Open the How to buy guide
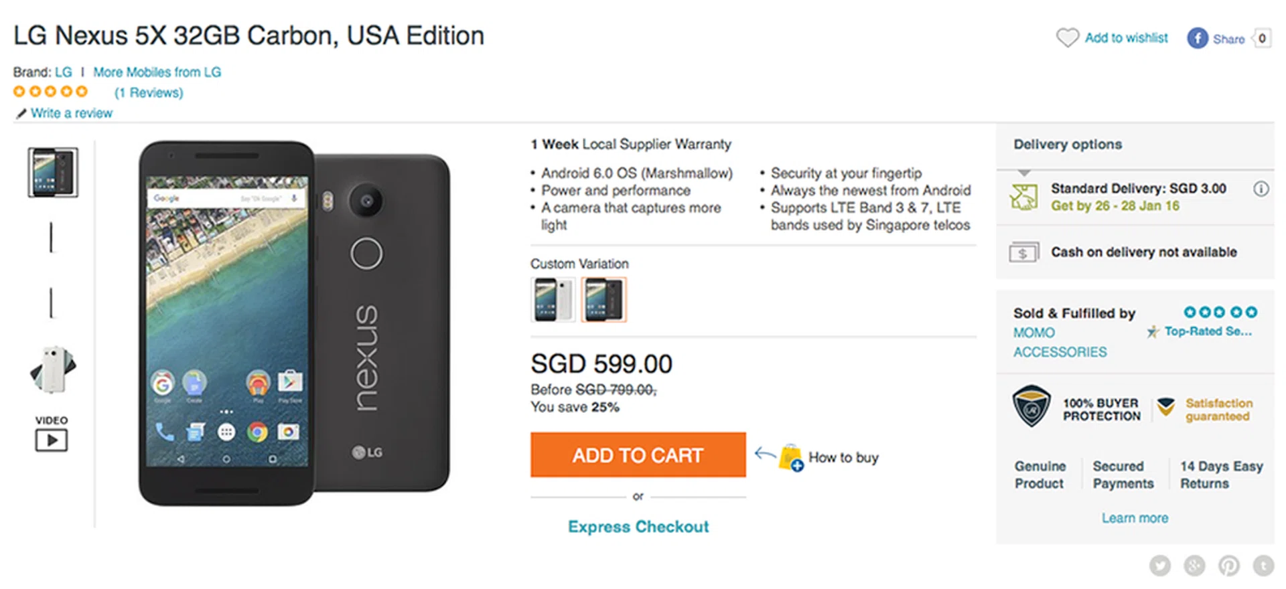Screen dimensions: 1286x589 (843, 458)
